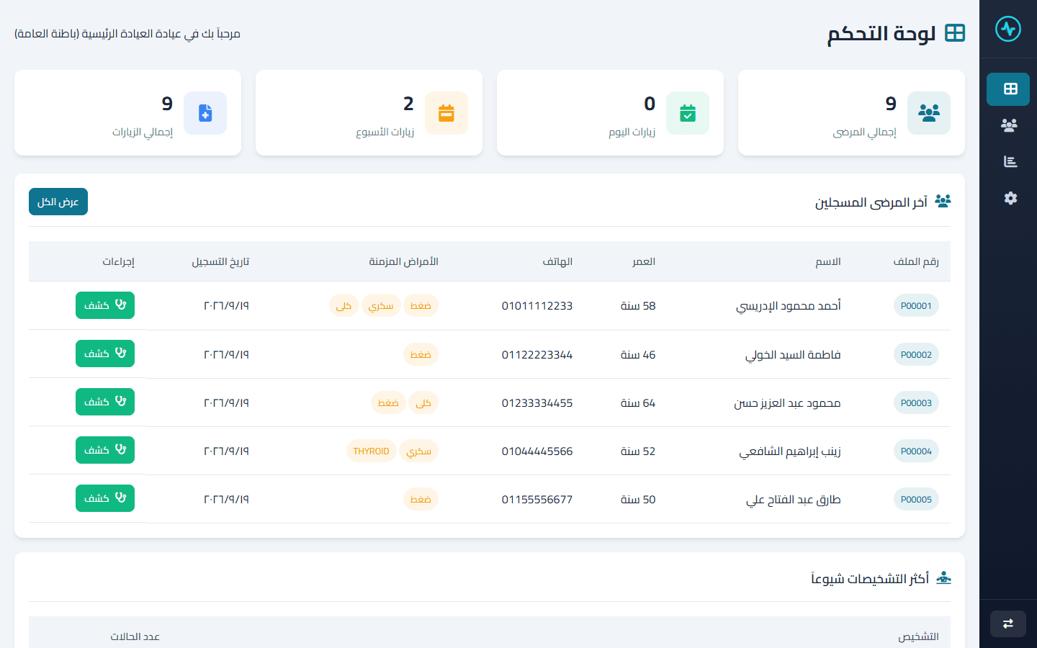The width and height of the screenshot is (1037, 648).
Task: Click the رقم الملف column header
Action: pyautogui.click(x=916, y=261)
